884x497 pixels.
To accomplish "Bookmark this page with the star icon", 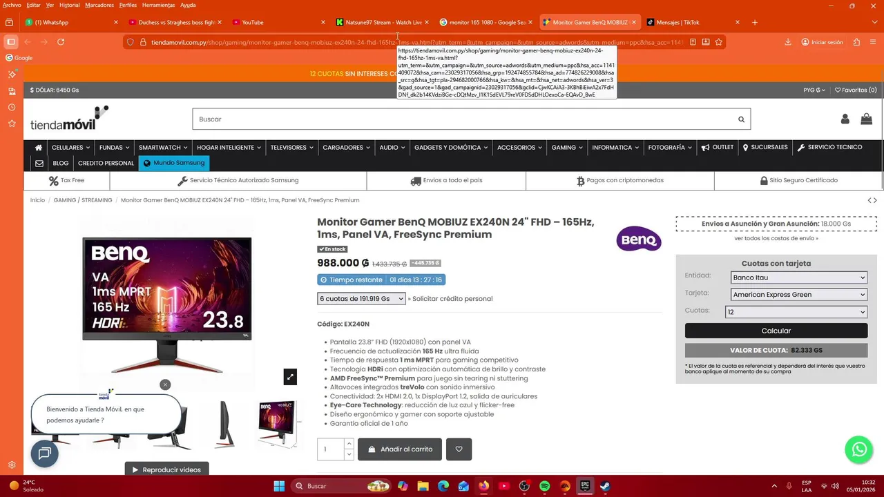I will 719,42.
